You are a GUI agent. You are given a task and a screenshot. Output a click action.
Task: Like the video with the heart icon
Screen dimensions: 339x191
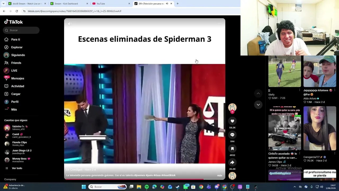tap(232, 121)
